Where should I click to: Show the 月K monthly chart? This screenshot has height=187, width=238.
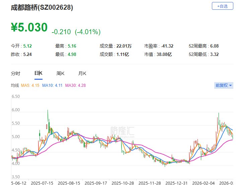[x=82, y=73]
